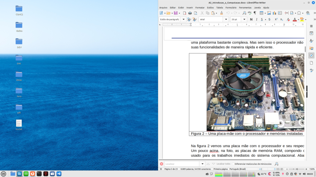This screenshot has height=177, width=316.
Task: Click the Print document icon
Action: click(190, 13)
